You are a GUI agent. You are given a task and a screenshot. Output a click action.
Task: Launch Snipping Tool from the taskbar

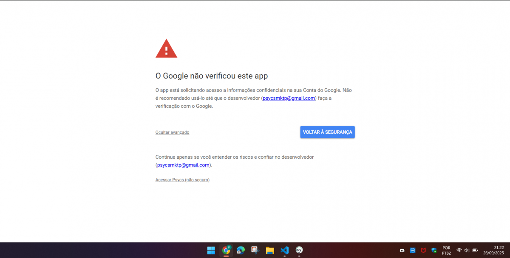[255, 250]
